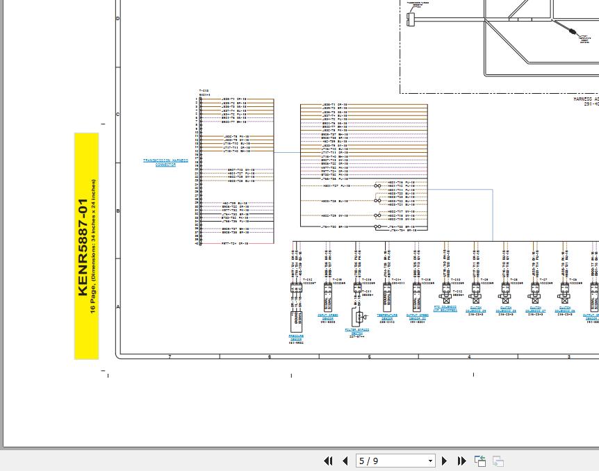Click the next page arrow icon
The height and width of the screenshot is (471, 599).
coord(444,461)
